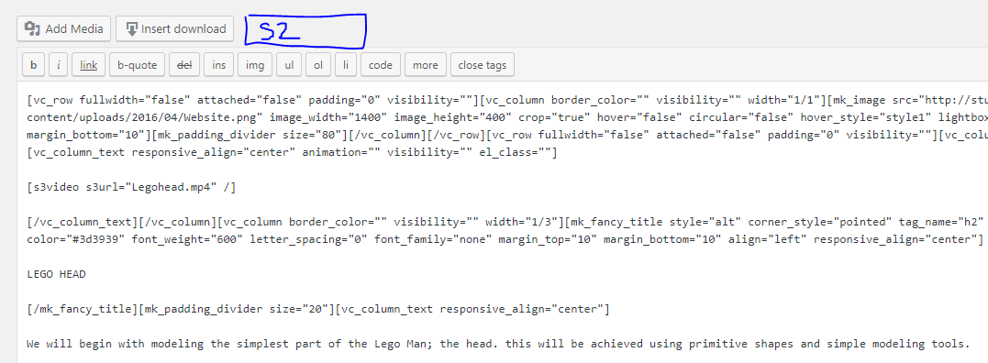This screenshot has width=988, height=363.
Task: Insert blockquote using b-quote button
Action: click(x=137, y=65)
